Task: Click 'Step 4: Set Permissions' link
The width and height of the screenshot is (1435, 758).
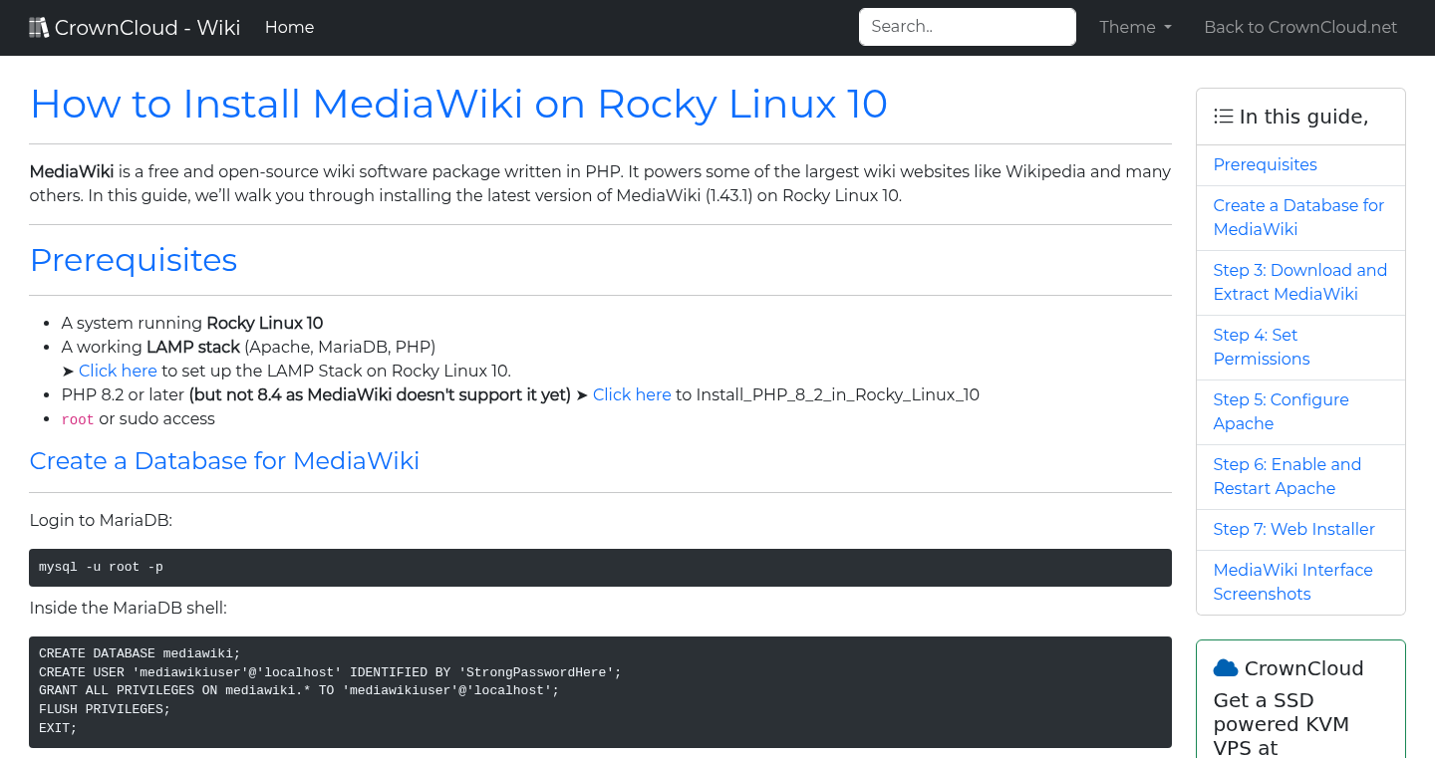Action: [1262, 347]
